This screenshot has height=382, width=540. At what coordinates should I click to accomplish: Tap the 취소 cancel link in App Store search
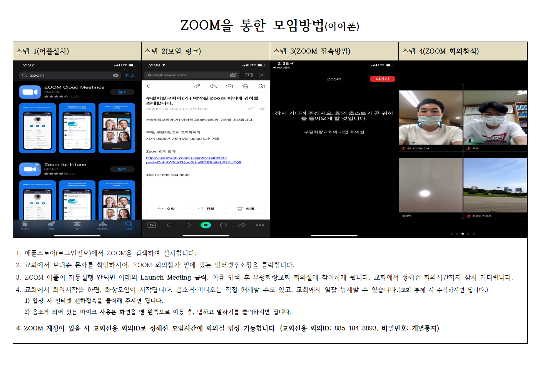pyautogui.click(x=130, y=75)
